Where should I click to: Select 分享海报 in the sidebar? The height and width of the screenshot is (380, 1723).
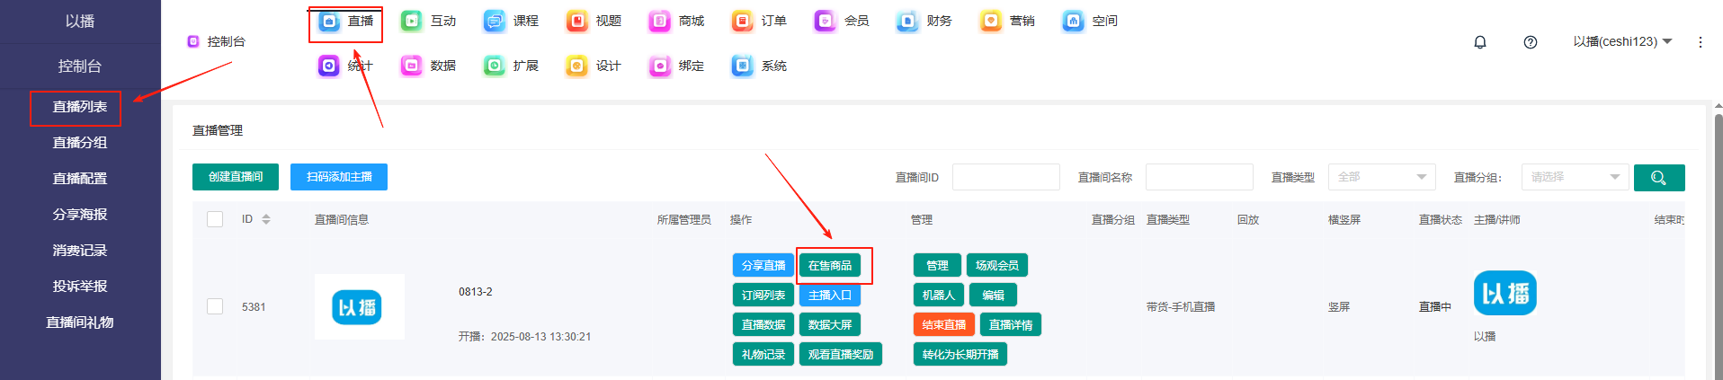pos(80,215)
